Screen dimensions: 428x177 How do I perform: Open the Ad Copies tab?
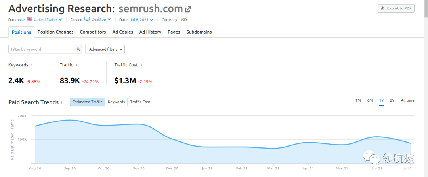click(122, 32)
